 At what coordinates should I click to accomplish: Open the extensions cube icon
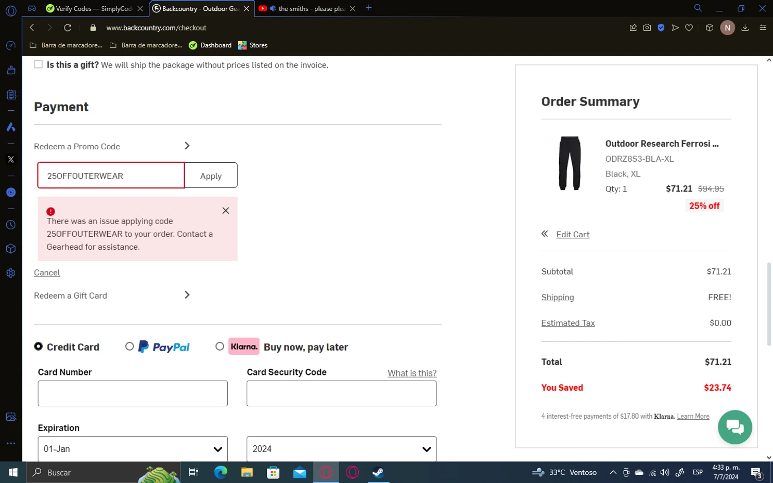pyautogui.click(x=710, y=28)
